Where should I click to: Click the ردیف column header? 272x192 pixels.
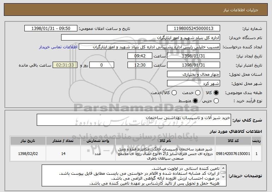pos(256,141)
